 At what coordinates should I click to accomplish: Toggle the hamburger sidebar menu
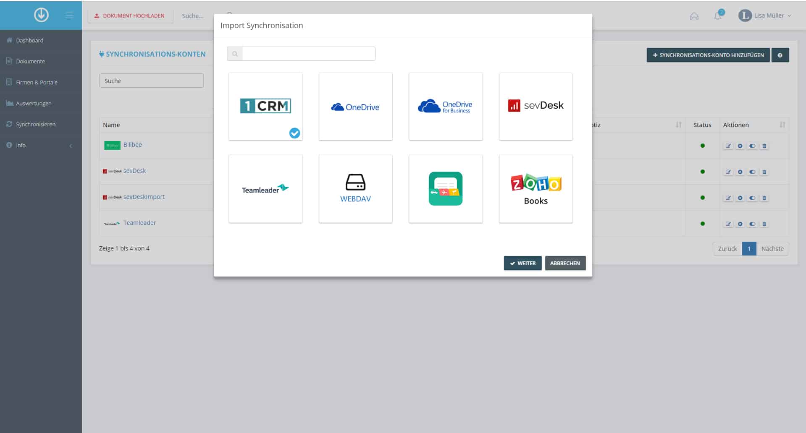point(69,16)
